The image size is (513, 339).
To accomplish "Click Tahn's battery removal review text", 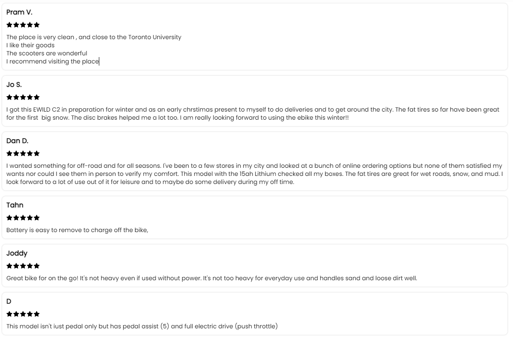I will [x=77, y=230].
